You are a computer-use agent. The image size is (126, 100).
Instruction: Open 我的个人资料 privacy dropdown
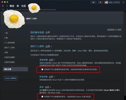coord(49,46)
